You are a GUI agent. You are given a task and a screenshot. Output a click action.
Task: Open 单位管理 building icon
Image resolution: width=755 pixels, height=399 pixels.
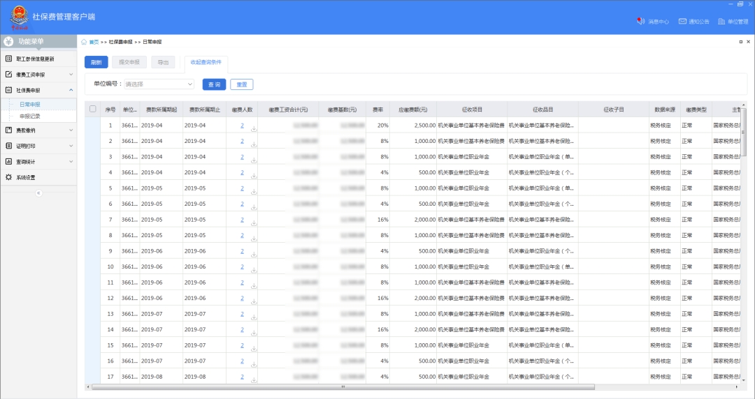(x=721, y=22)
